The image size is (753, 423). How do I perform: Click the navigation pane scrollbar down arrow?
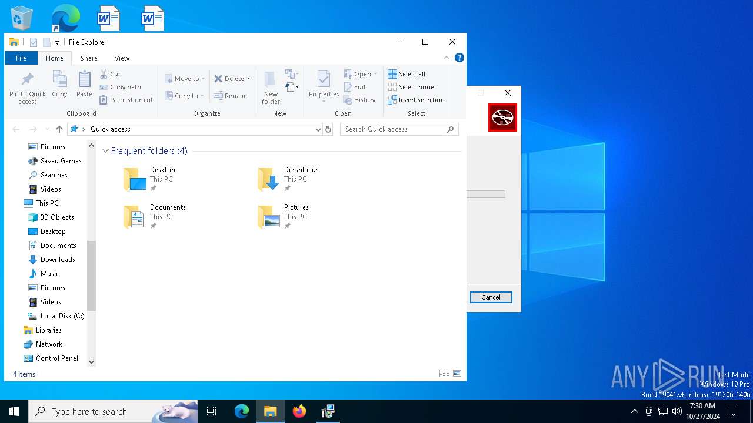pos(91,362)
